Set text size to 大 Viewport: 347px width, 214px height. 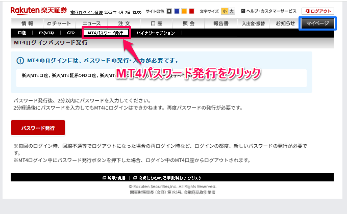click(x=232, y=11)
